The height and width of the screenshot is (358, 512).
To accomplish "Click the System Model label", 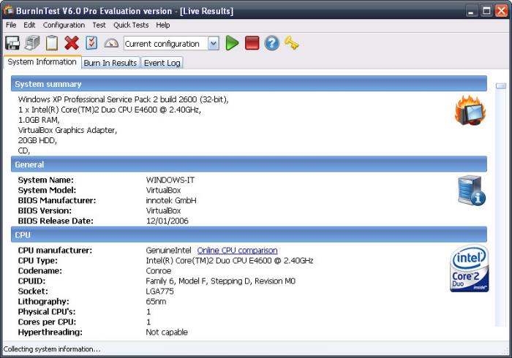I will click(x=47, y=190).
